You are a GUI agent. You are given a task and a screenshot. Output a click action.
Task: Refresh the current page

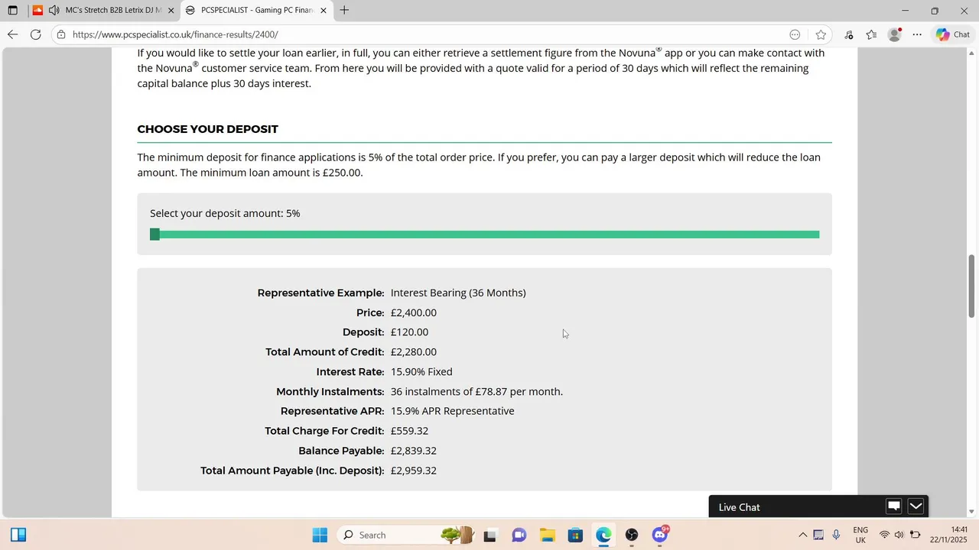[x=35, y=34]
